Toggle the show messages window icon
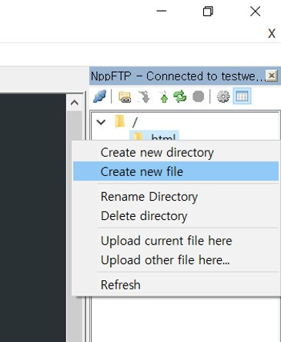281x342 pixels. click(x=242, y=97)
